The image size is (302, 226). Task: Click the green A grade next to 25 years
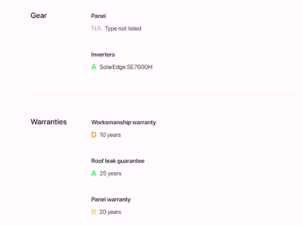(x=94, y=173)
